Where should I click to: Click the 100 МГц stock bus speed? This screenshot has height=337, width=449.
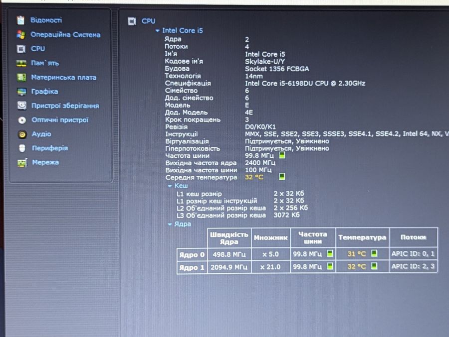coord(258,170)
